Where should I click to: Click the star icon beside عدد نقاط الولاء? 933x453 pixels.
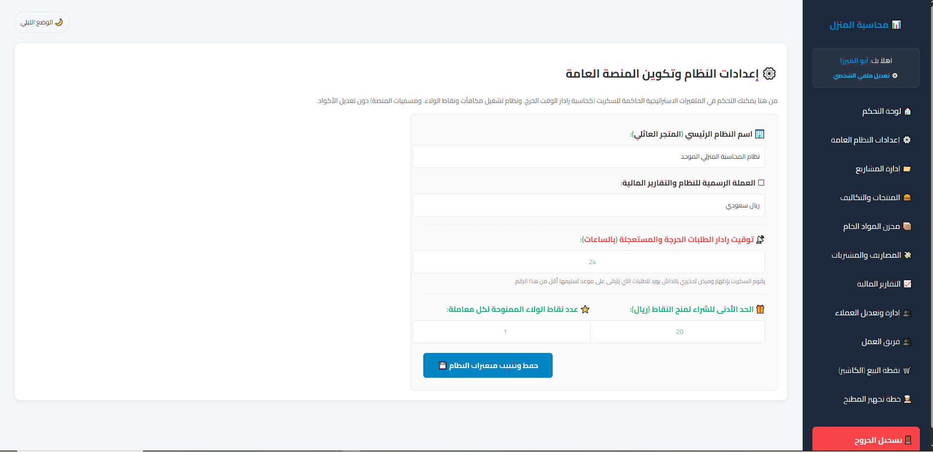click(585, 309)
